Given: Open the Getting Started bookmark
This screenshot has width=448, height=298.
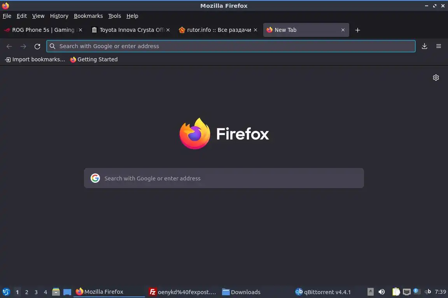Looking at the screenshot, I should tap(94, 59).
